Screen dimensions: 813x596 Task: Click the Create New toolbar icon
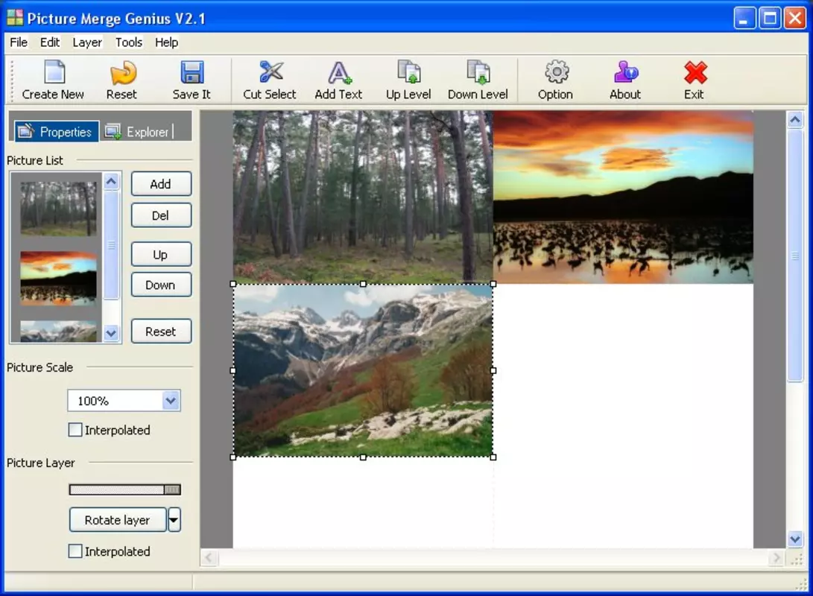(x=54, y=72)
